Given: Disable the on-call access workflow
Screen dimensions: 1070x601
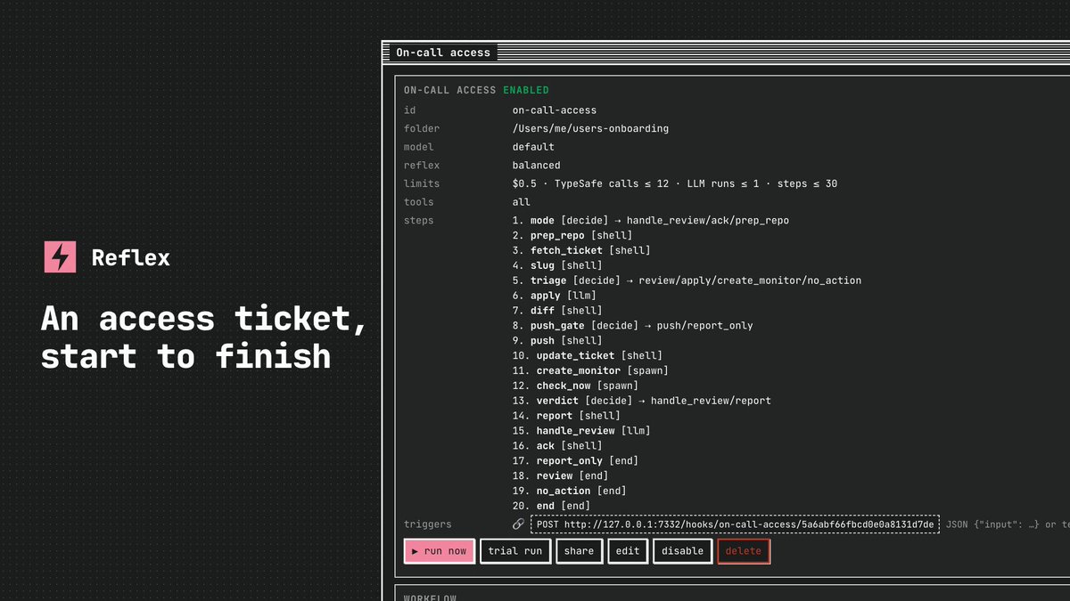Looking at the screenshot, I should pyautogui.click(x=682, y=551).
